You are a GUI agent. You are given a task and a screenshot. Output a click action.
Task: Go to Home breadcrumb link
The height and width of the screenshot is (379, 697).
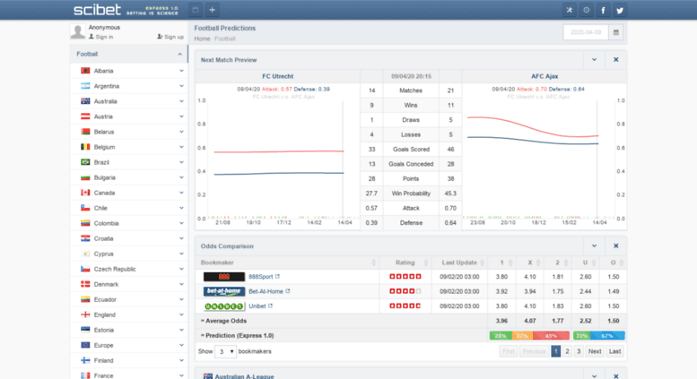pos(202,39)
